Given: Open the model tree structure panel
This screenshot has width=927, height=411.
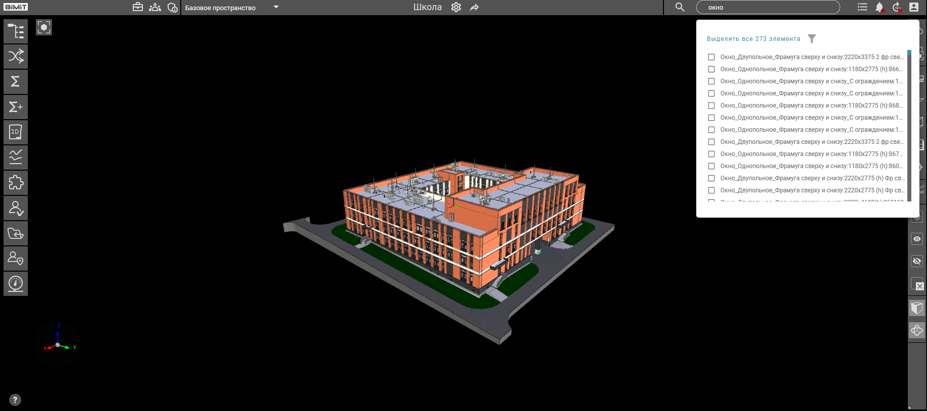Looking at the screenshot, I should [16, 31].
